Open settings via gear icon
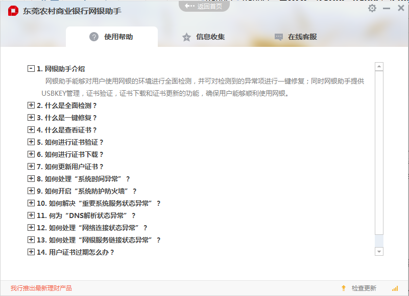This screenshot has width=409, height=296. tap(372, 8)
